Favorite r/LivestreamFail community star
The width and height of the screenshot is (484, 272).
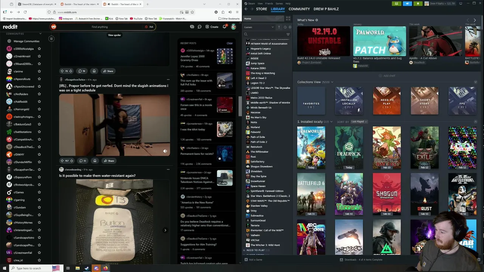tap(39, 253)
